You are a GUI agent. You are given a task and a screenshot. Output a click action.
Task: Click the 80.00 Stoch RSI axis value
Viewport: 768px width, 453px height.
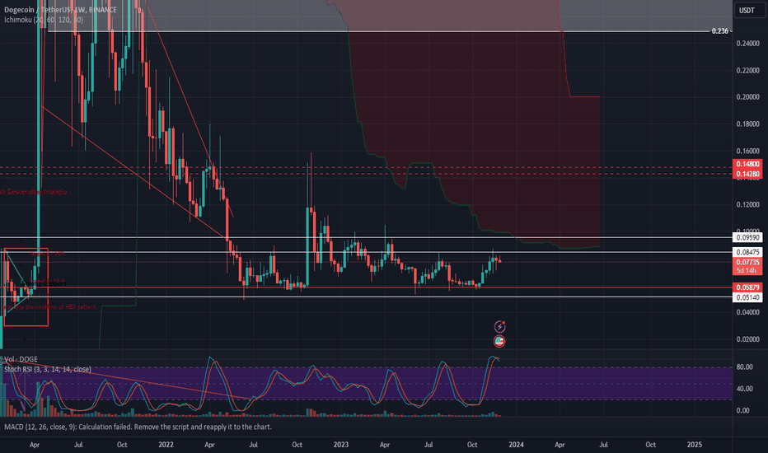pos(744,367)
